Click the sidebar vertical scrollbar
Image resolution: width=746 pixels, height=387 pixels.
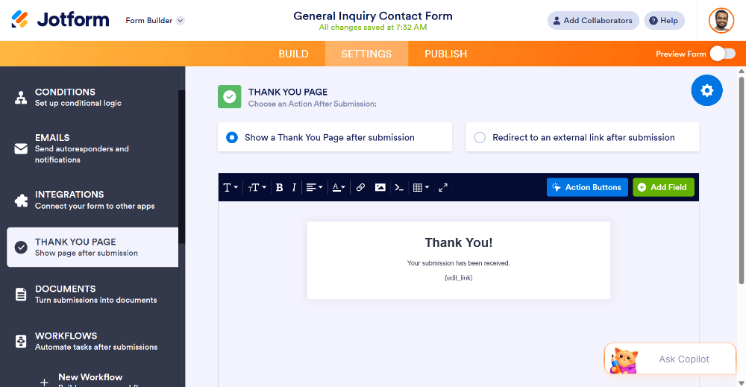[x=182, y=166]
